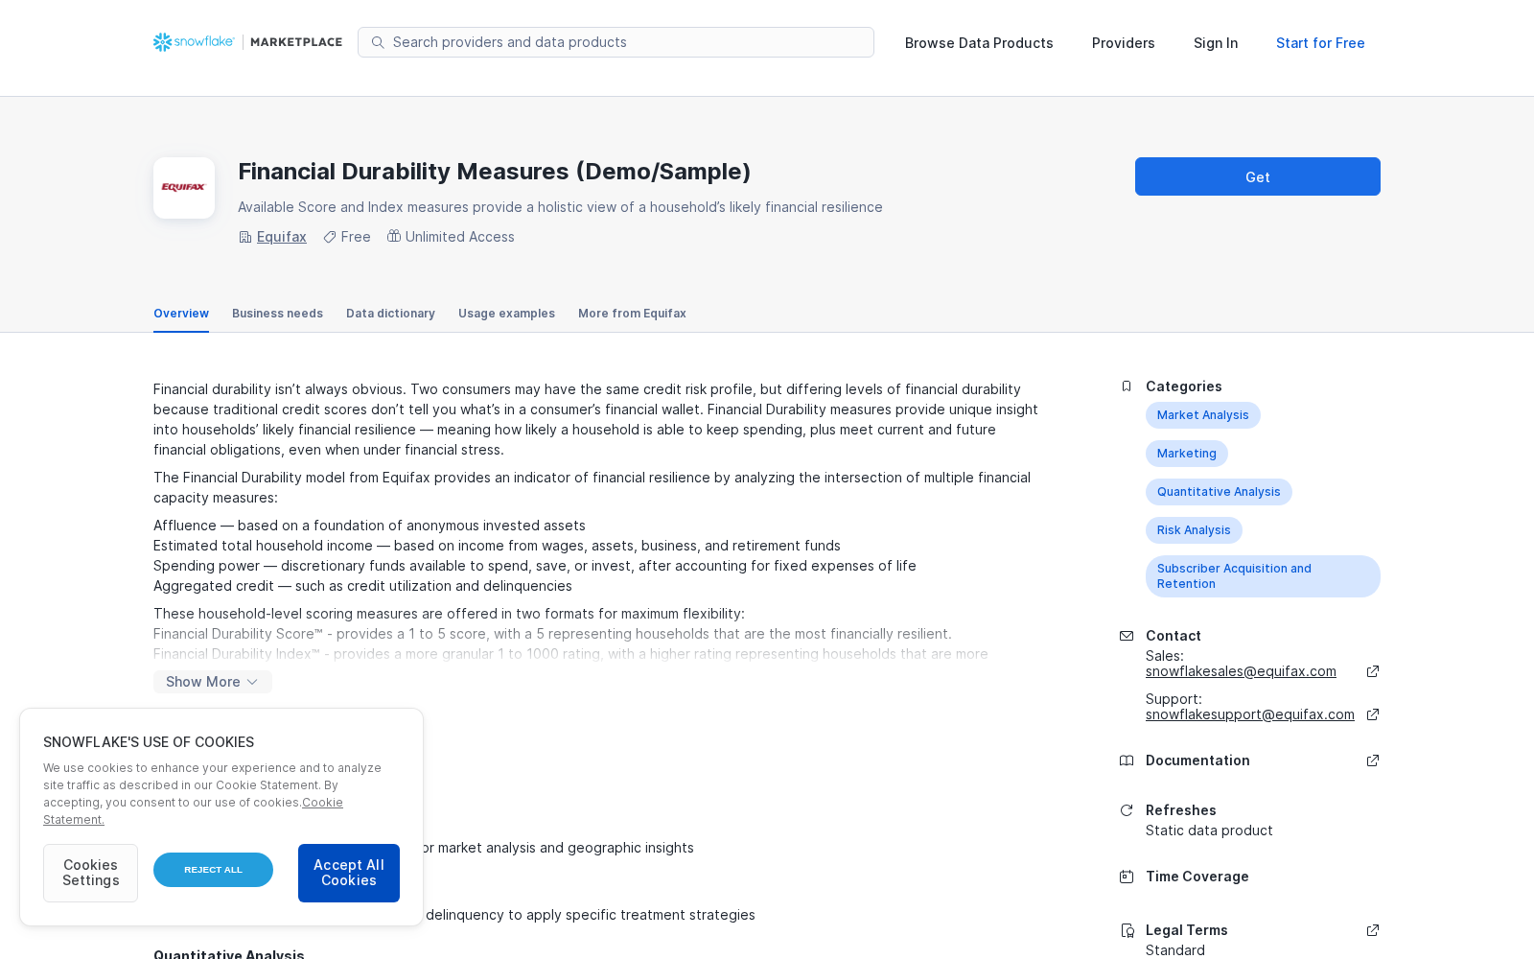Open the Legal Terms link

[x=1187, y=930]
